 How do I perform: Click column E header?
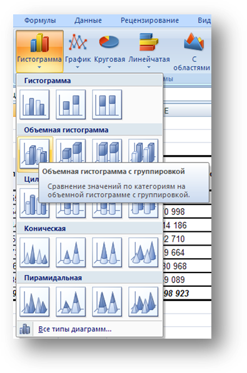coord(187,111)
